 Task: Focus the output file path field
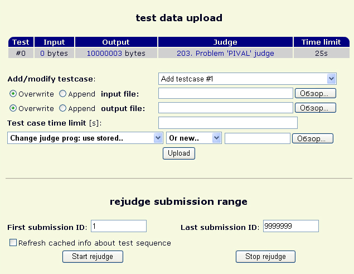coord(226,108)
